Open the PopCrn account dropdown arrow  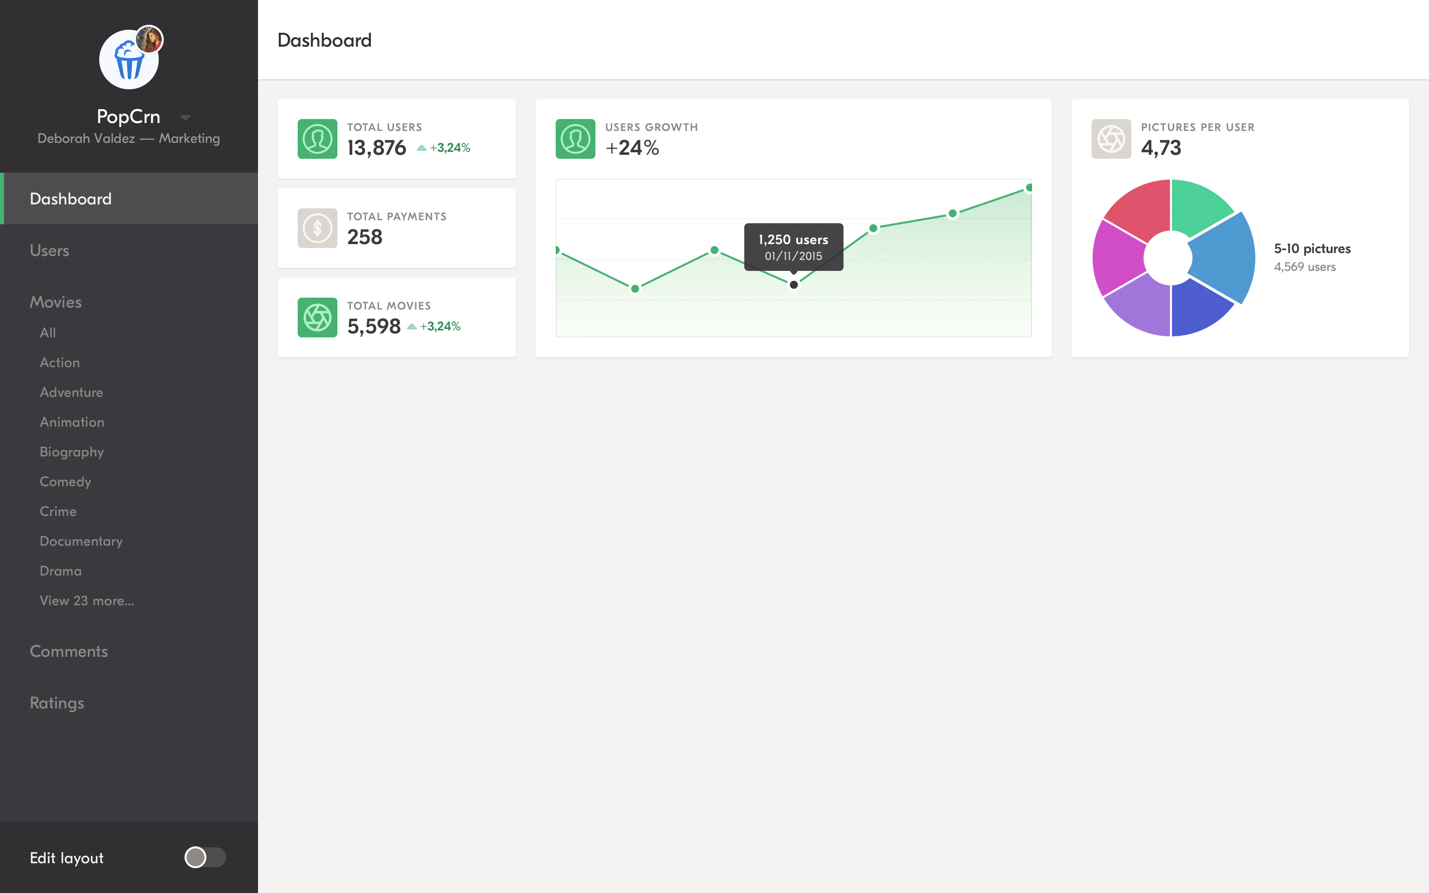186,117
